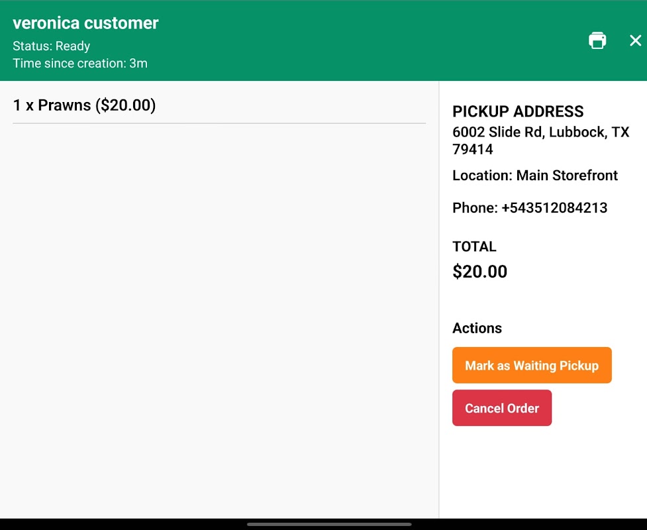Click the empty area of the items list
647x530 pixels.
click(219, 318)
